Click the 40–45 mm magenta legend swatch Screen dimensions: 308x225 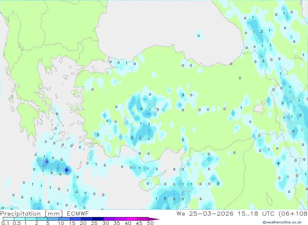(x=132, y=219)
